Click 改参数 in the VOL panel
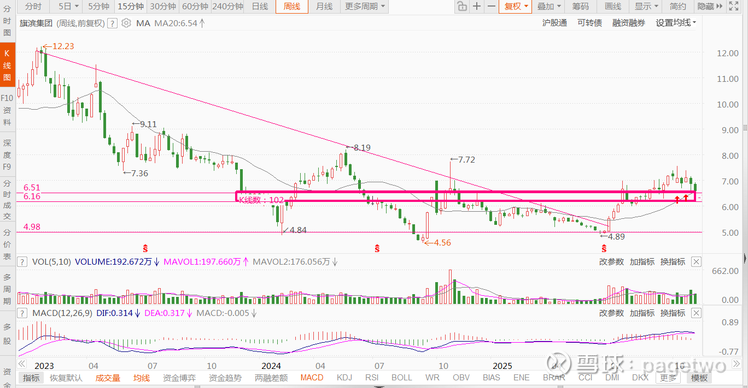 pos(611,262)
